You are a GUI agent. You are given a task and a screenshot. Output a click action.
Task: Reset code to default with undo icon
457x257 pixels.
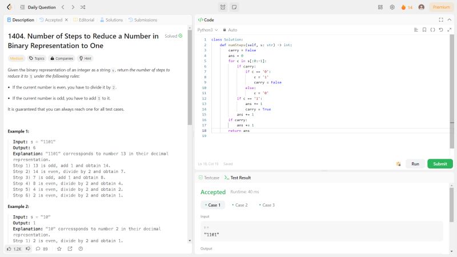pos(441,30)
